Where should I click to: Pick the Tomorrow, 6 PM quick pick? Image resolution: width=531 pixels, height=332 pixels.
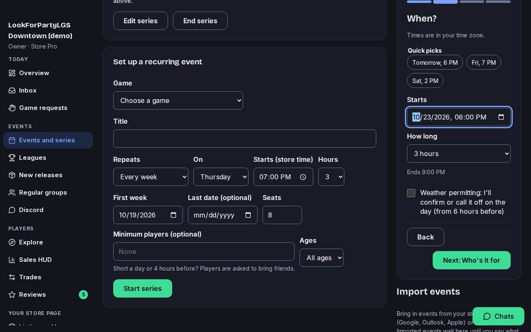tap(435, 62)
